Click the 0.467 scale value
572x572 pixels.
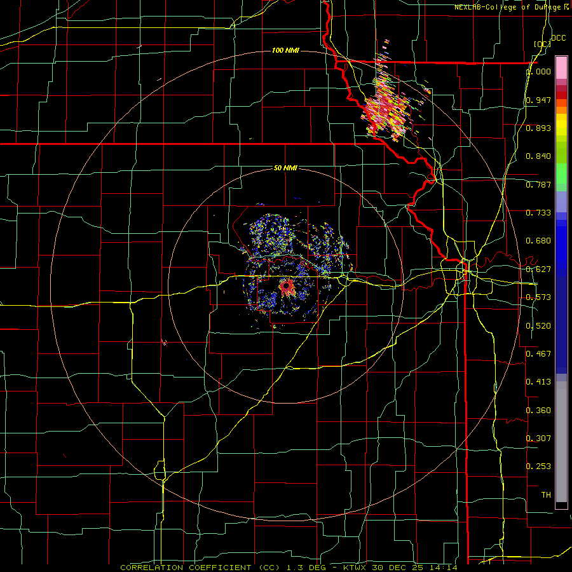click(x=538, y=354)
